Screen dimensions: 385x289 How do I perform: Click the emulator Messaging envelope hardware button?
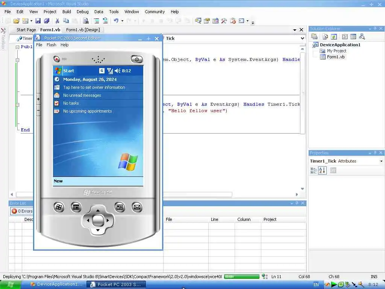pyautogui.click(x=137, y=207)
